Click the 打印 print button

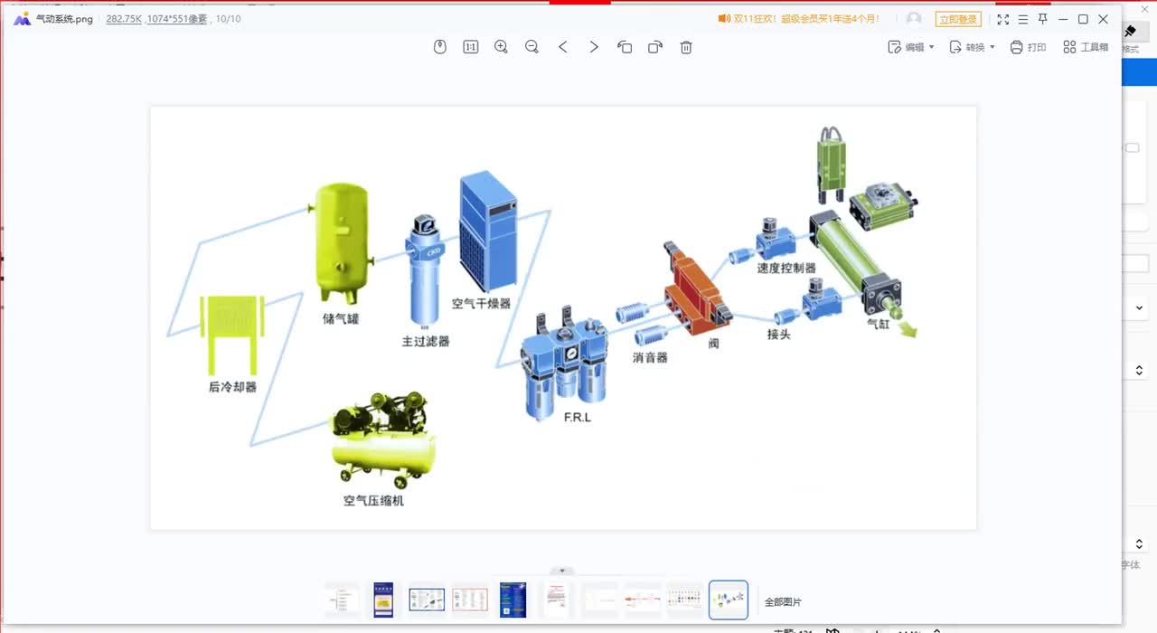[x=1028, y=47]
